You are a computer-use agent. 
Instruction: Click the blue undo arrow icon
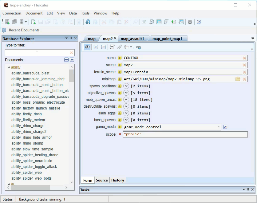click(88, 22)
